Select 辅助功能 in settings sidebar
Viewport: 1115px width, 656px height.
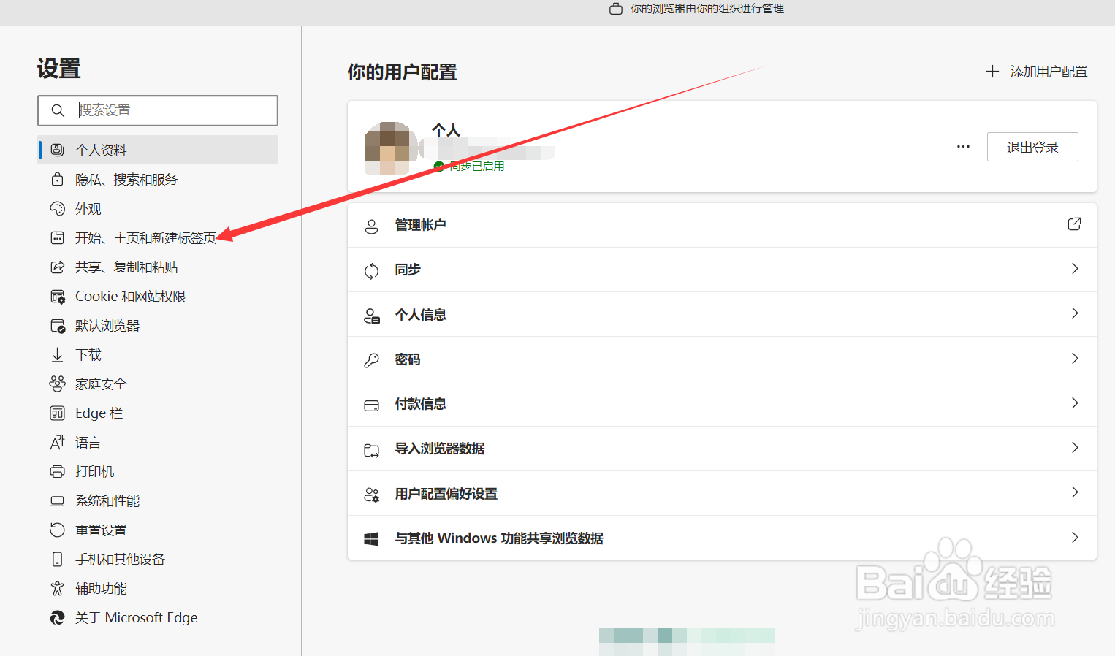click(x=158, y=588)
